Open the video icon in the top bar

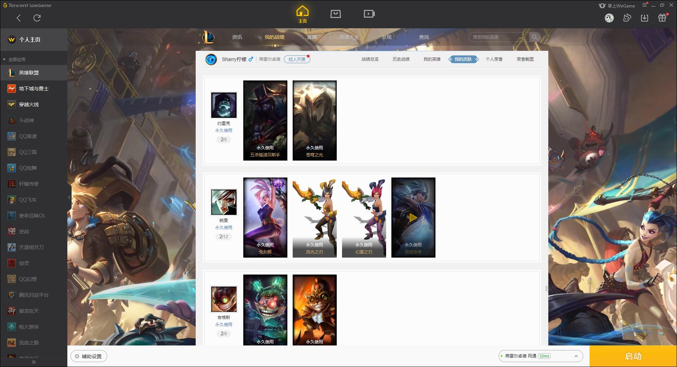369,14
